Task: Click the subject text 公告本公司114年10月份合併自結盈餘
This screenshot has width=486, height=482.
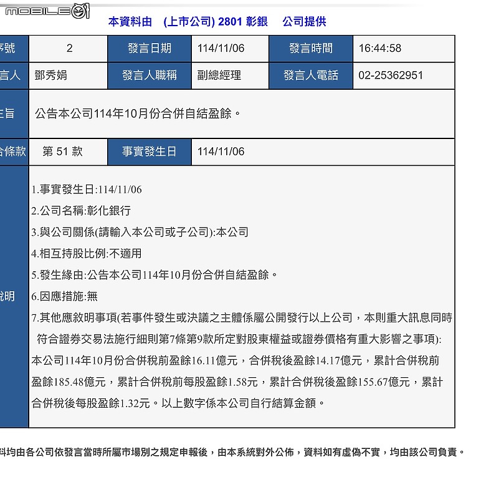Action: pos(138,113)
